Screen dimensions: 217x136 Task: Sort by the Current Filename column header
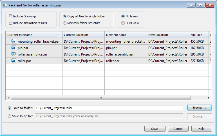click(x=31, y=35)
